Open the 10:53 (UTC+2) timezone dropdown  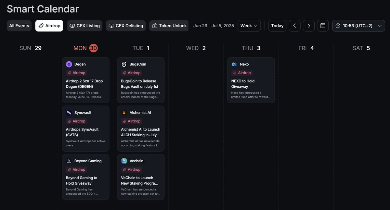[358, 26]
